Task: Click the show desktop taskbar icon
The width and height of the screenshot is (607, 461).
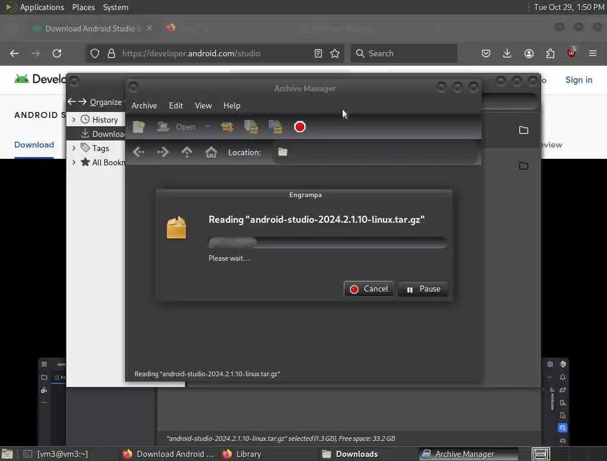Action: pos(7,454)
